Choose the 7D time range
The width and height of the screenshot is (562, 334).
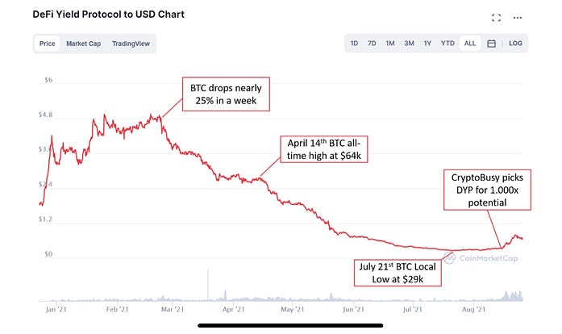point(372,44)
